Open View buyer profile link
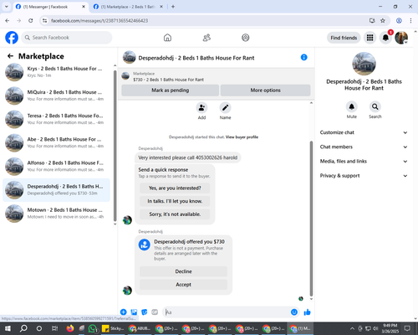This screenshot has width=418, height=335. coord(242,137)
